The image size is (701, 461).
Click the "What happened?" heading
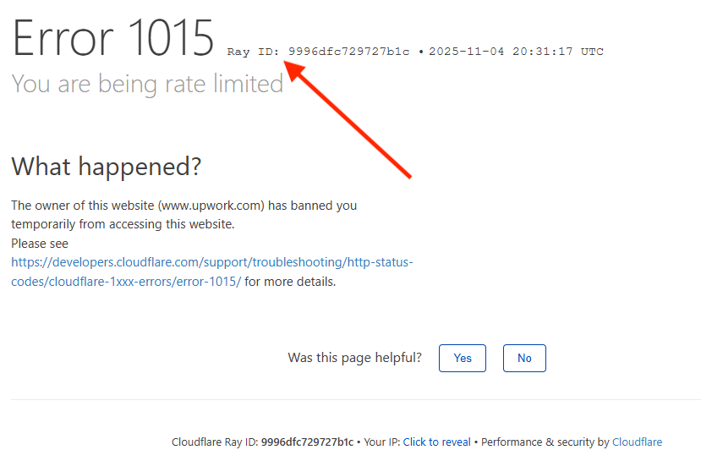tap(107, 167)
